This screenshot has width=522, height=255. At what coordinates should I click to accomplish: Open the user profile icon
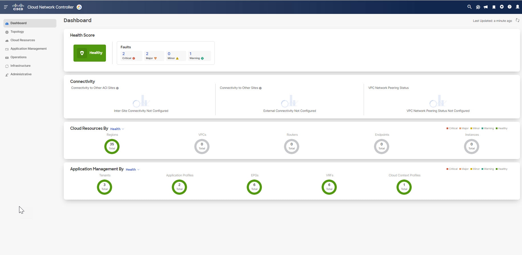(517, 7)
